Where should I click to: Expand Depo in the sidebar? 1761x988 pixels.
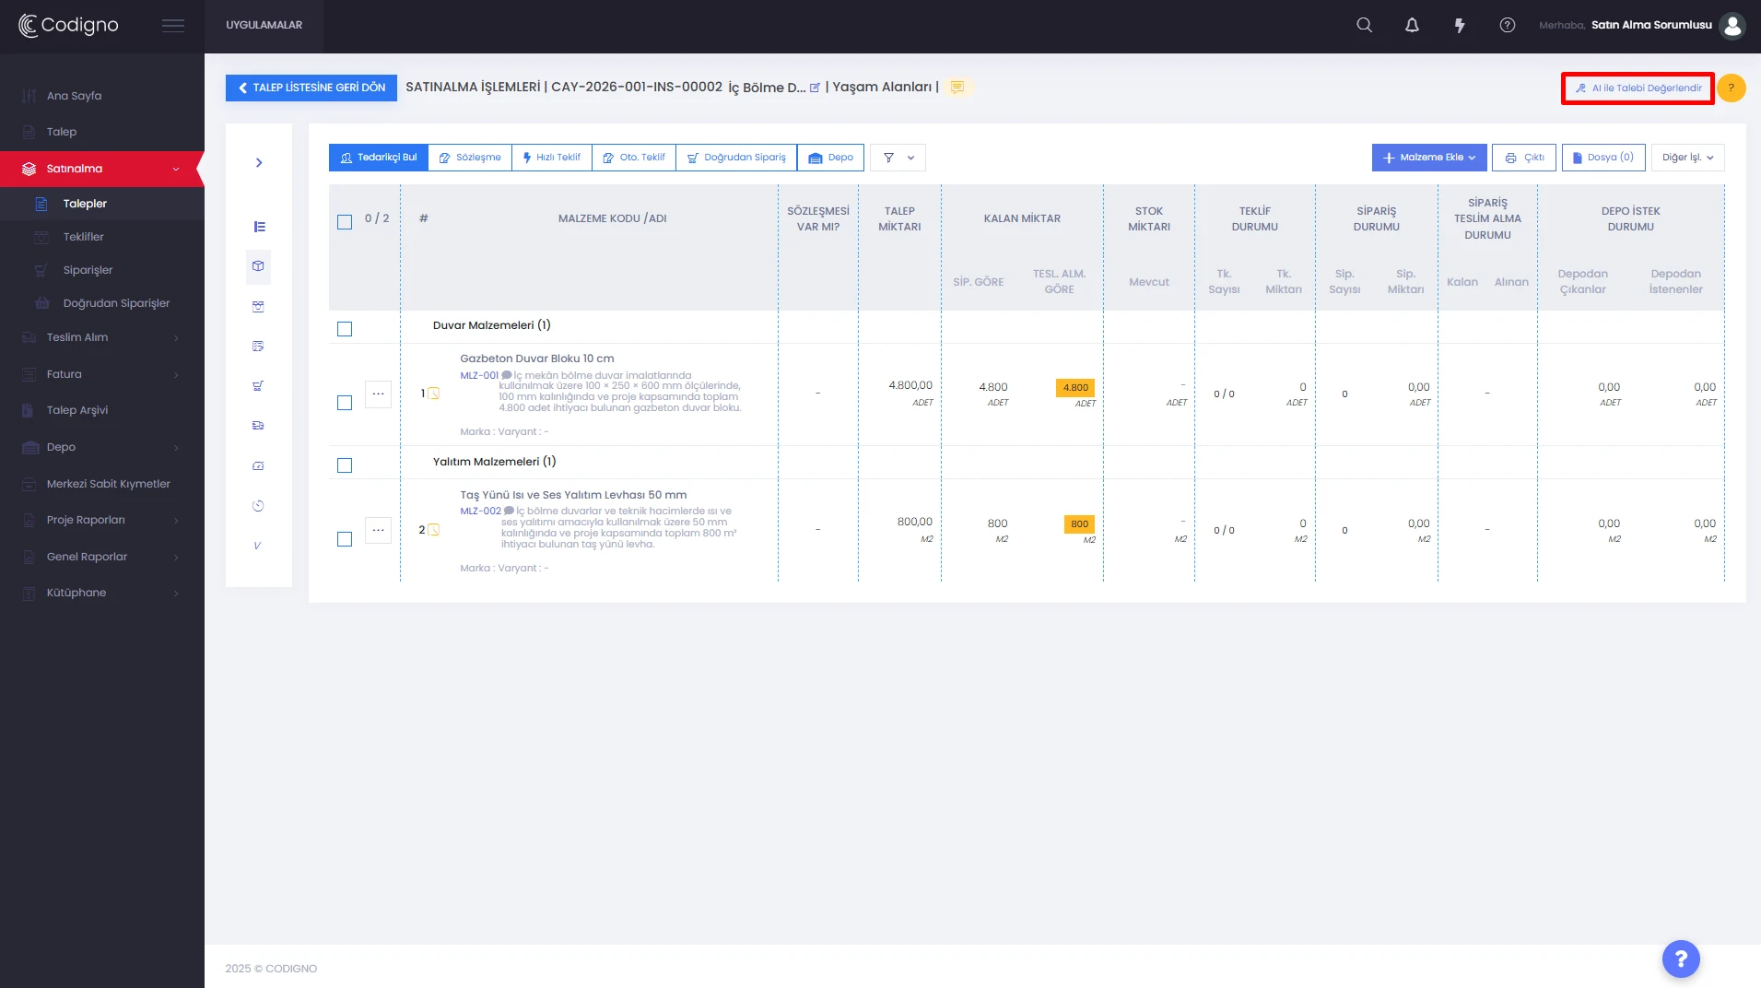(x=102, y=447)
